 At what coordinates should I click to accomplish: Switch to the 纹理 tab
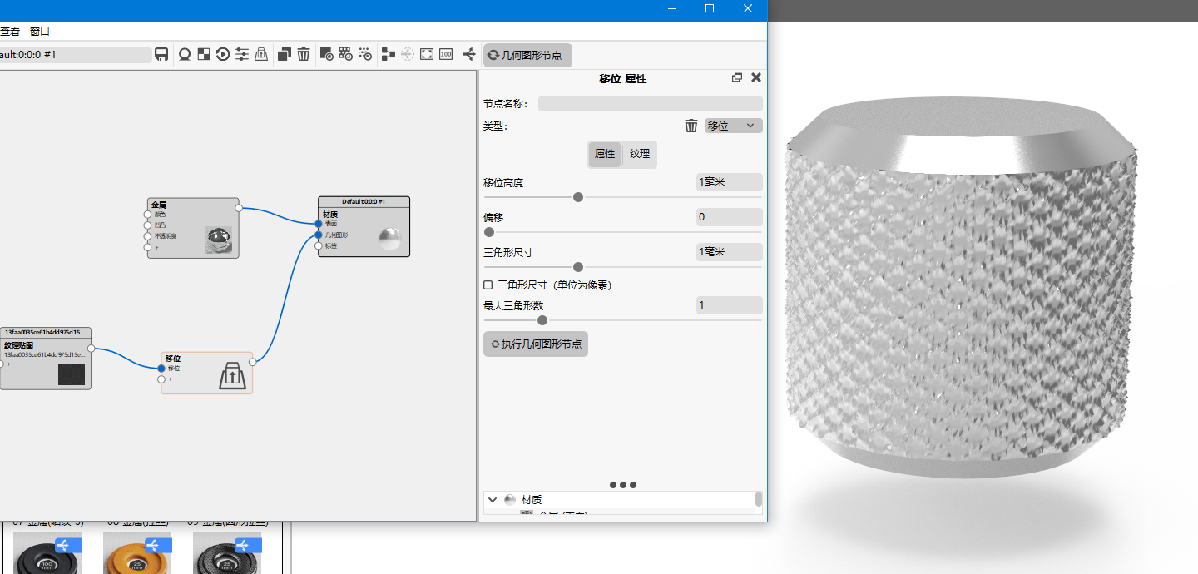point(640,154)
